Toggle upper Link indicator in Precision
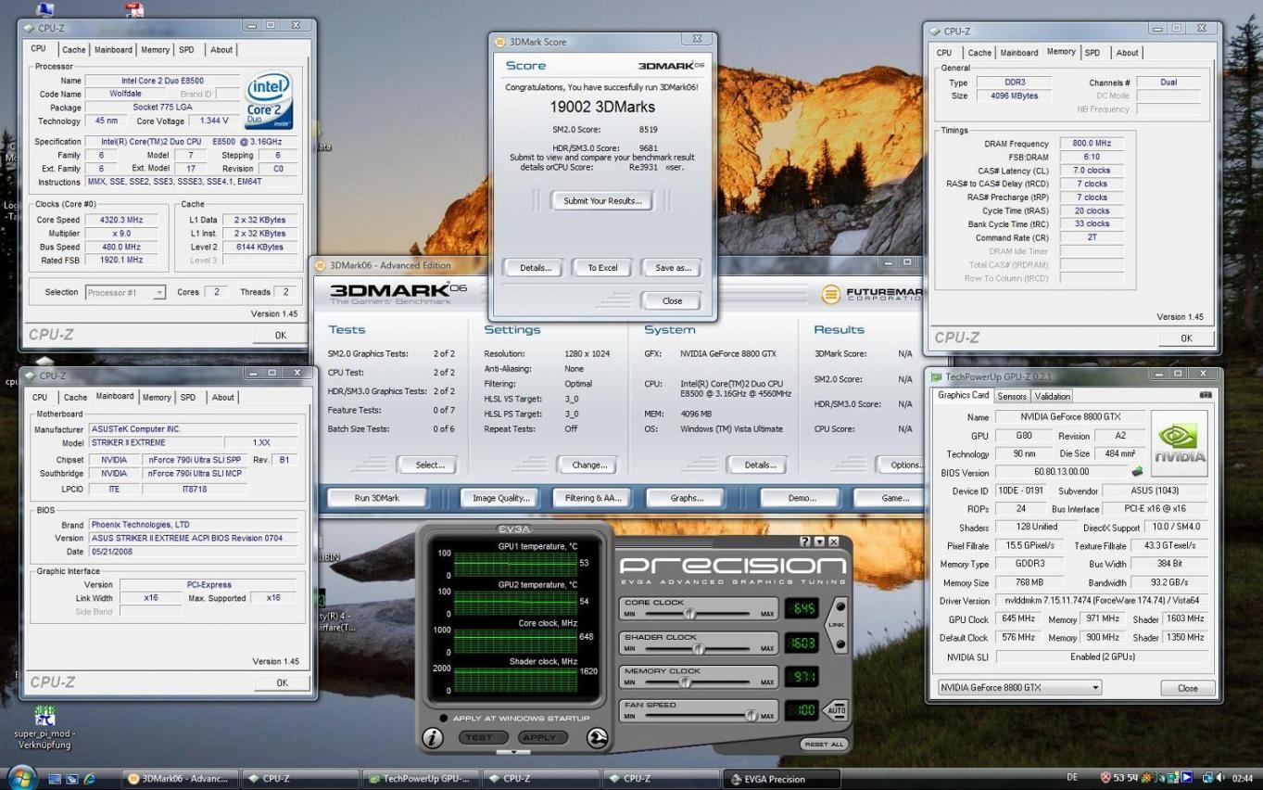 (x=840, y=608)
